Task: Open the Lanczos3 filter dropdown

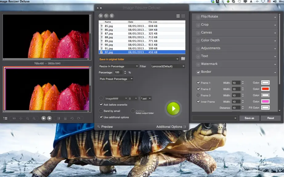Action: 168,66
